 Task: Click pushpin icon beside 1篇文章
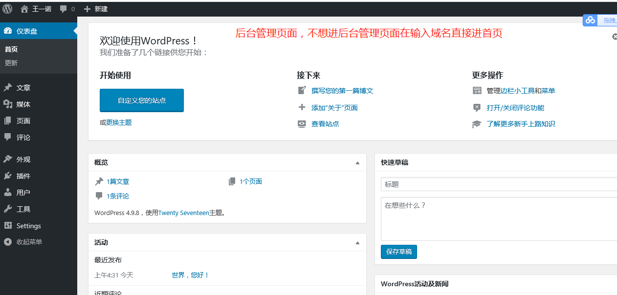pyautogui.click(x=99, y=181)
